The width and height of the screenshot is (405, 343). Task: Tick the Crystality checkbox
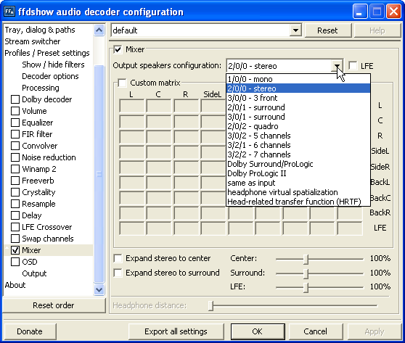pyautogui.click(x=15, y=192)
